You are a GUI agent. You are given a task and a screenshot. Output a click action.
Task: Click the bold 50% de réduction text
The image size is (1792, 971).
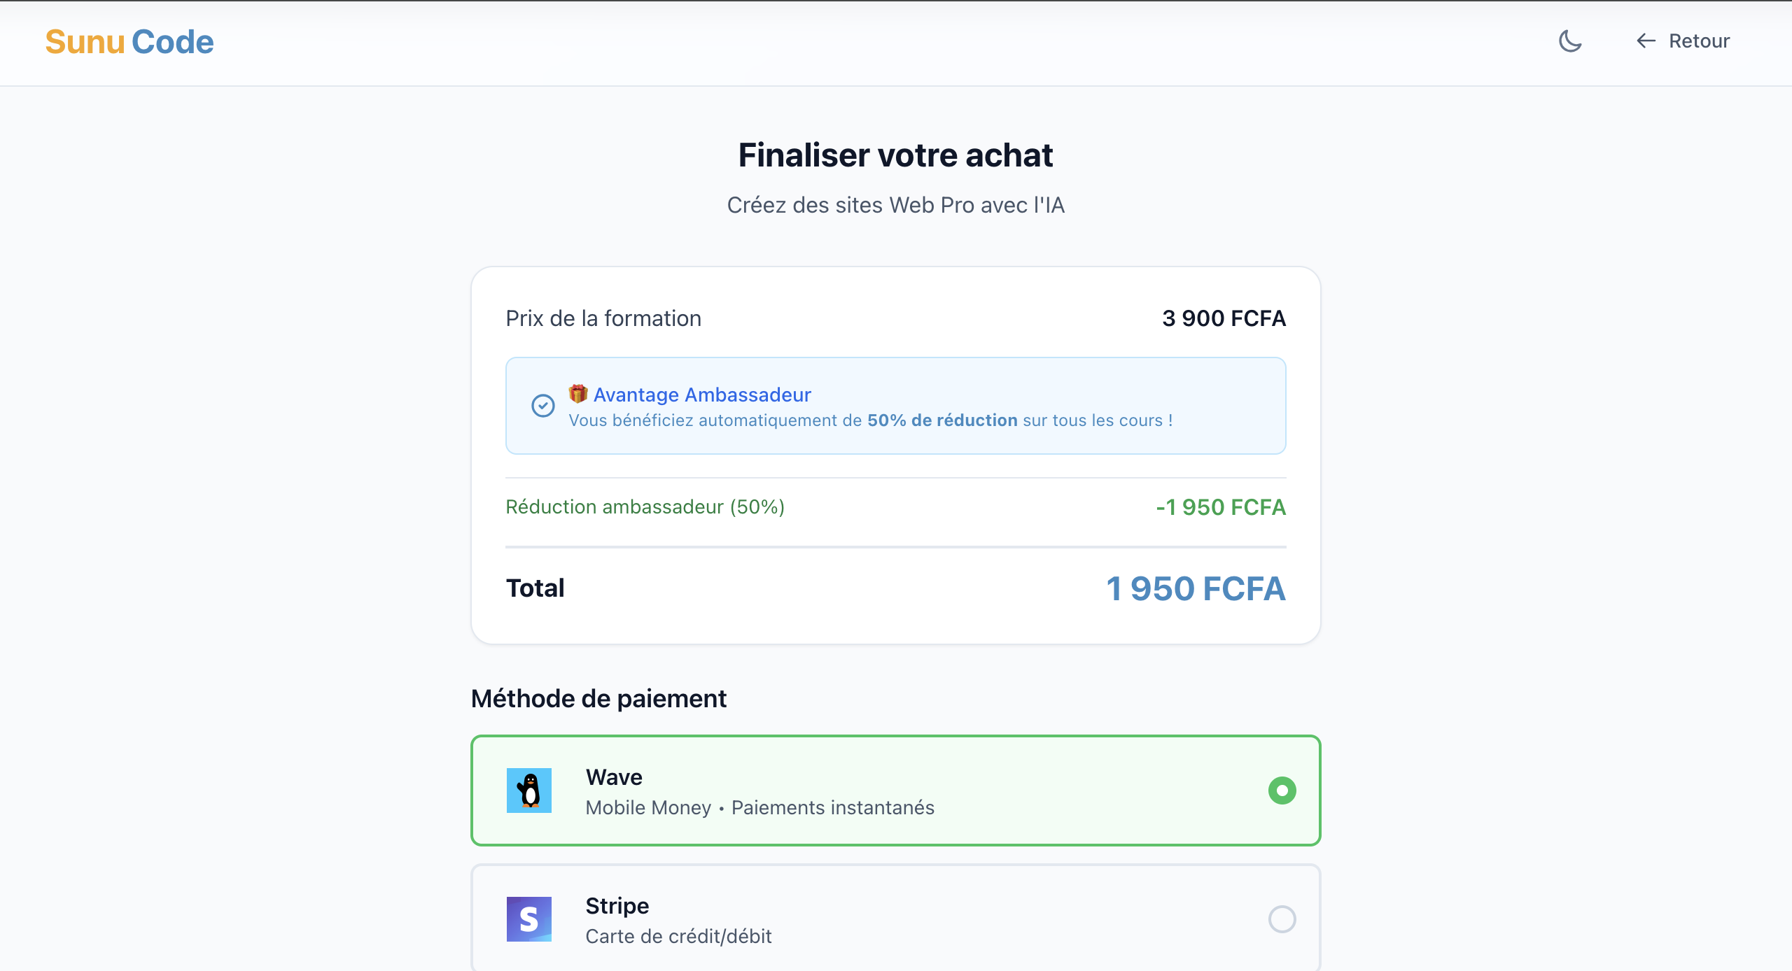click(942, 420)
